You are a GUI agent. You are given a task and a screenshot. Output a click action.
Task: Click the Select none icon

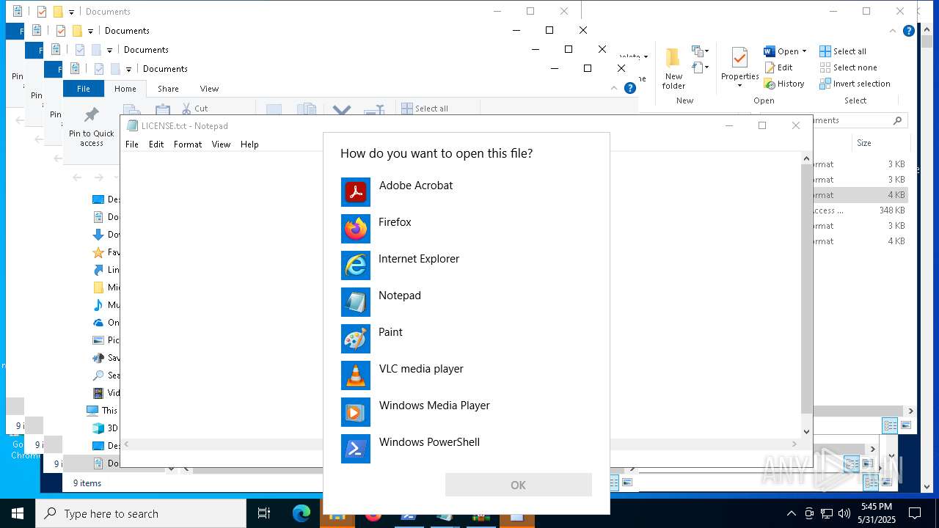pos(825,67)
